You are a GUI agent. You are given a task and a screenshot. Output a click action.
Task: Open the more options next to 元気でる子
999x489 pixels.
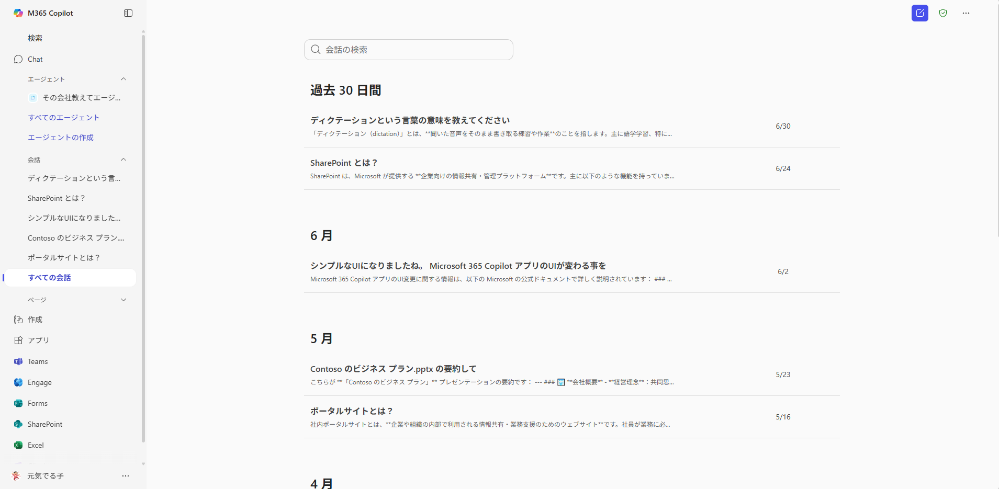(126, 476)
